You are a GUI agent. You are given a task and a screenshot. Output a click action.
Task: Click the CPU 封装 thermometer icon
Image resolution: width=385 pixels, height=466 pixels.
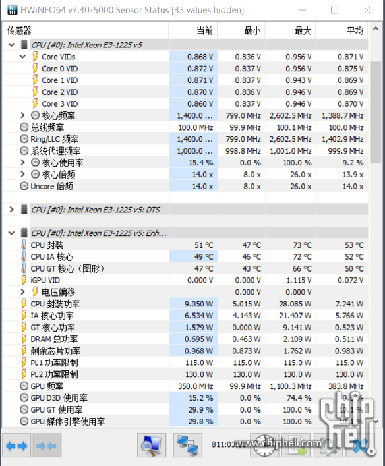tap(24, 245)
